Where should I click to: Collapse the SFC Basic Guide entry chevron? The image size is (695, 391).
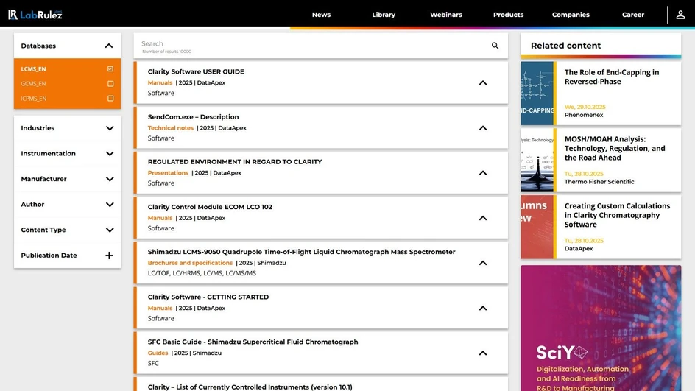pyautogui.click(x=483, y=353)
